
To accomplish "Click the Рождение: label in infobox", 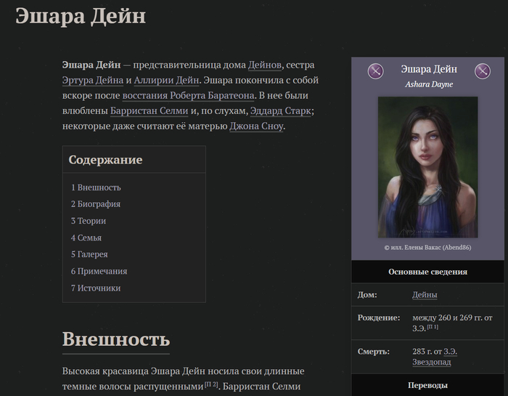I will (x=379, y=318).
